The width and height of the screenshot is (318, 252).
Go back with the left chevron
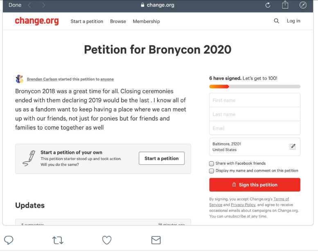[x=29, y=5]
